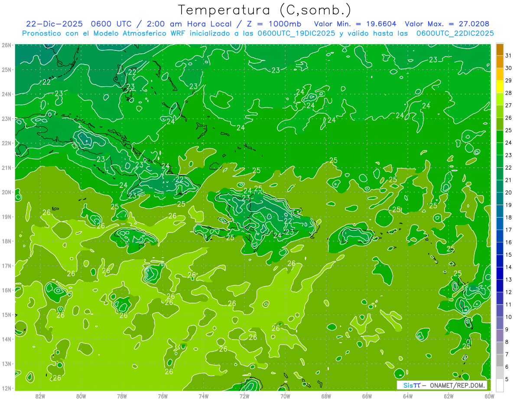Click the "74W" longitude axis label

click(x=204, y=396)
